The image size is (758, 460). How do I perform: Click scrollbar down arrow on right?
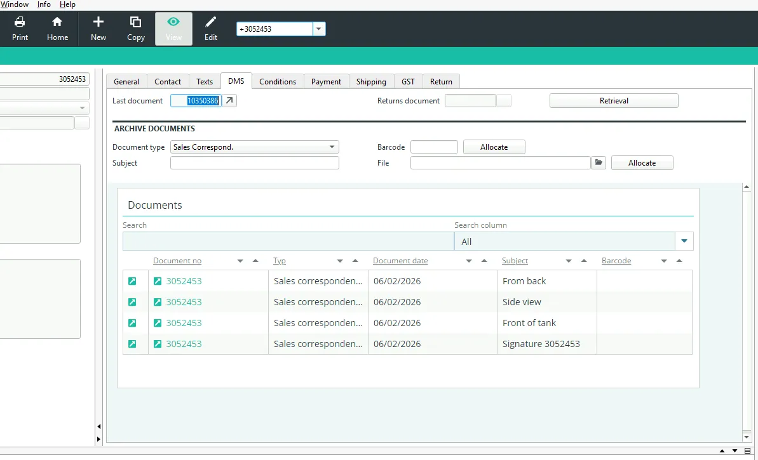747,437
